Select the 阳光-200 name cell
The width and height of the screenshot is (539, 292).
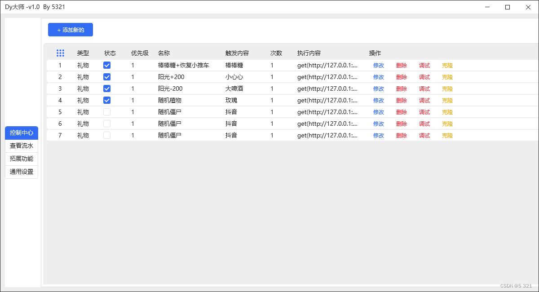pyautogui.click(x=170, y=88)
